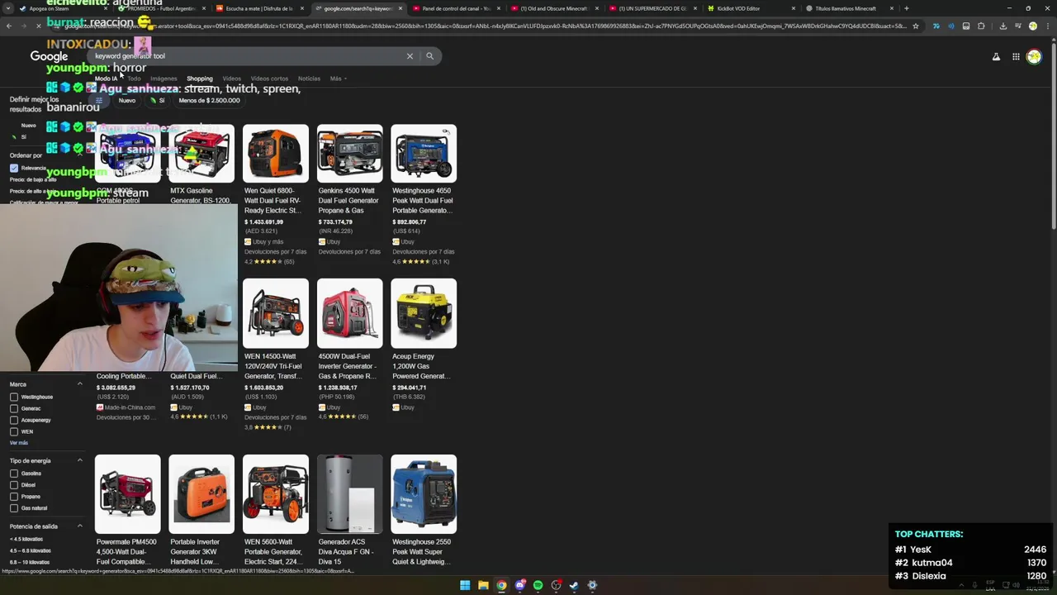The width and height of the screenshot is (1057, 595).
Task: Bookmark this page with star icon
Action: click(916, 26)
